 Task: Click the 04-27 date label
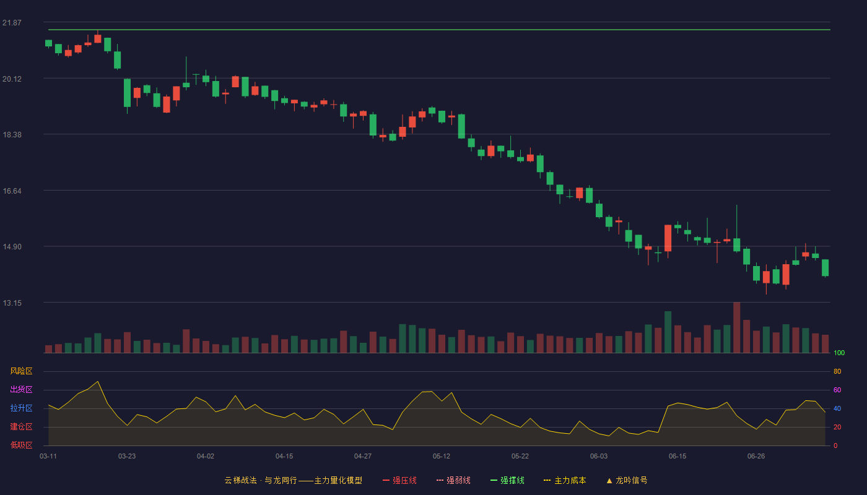tap(363, 456)
